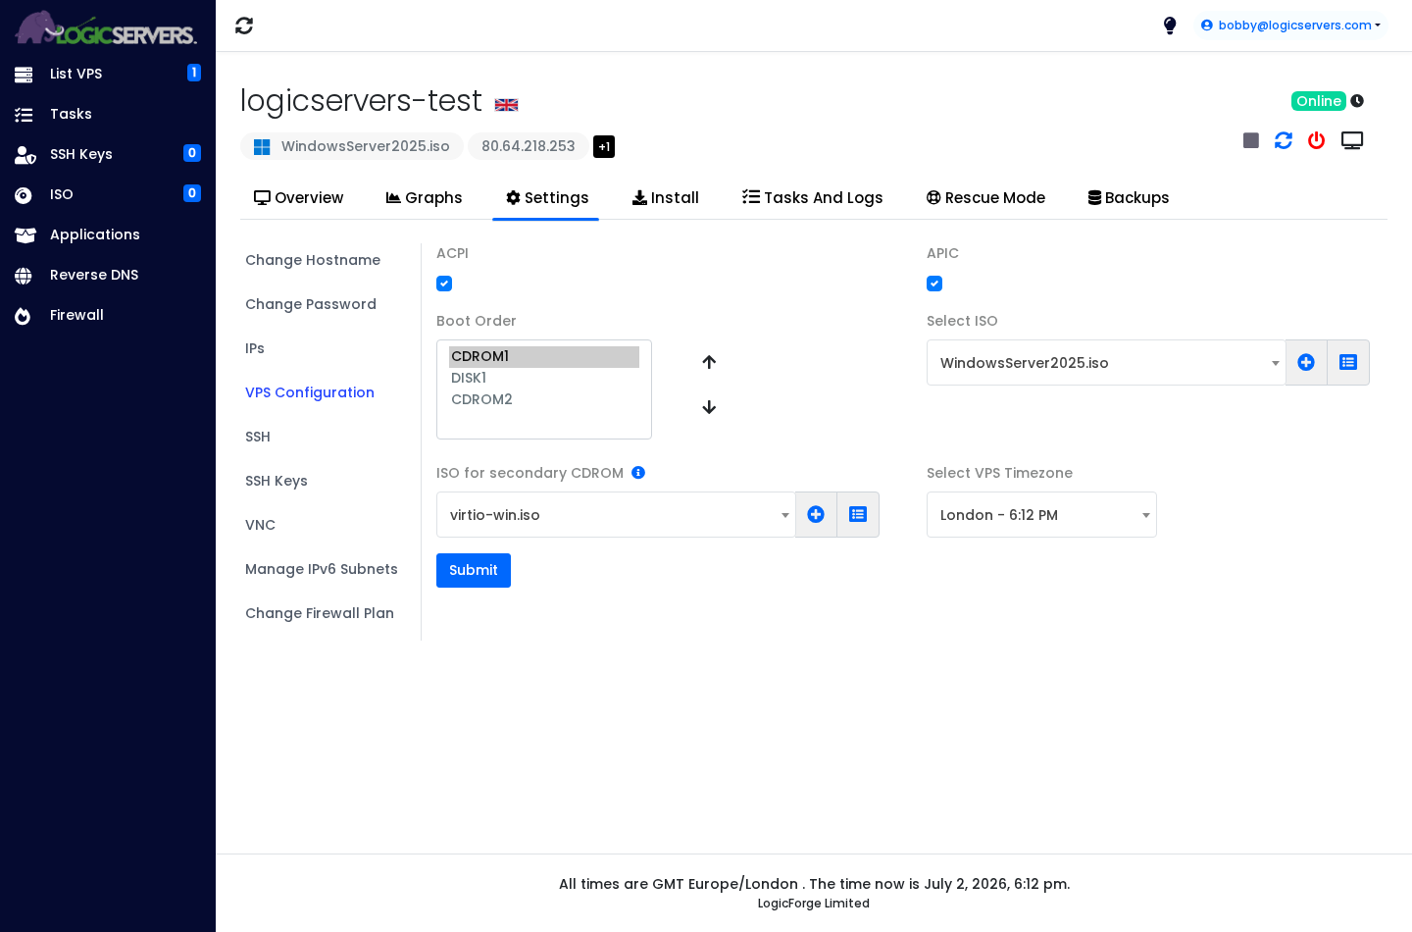The height and width of the screenshot is (932, 1412).
Task: Open Change Firewall Plan section
Action: tap(320, 613)
